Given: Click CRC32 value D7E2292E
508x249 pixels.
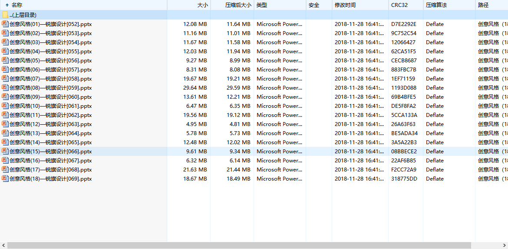Looking at the screenshot, I should coord(404,24).
